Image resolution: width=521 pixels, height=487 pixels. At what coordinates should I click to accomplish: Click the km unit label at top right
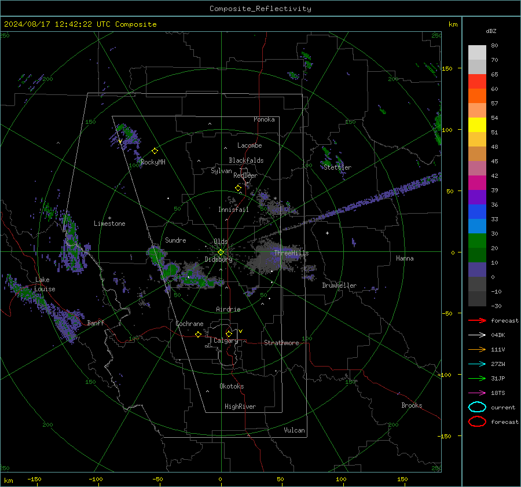click(x=453, y=24)
